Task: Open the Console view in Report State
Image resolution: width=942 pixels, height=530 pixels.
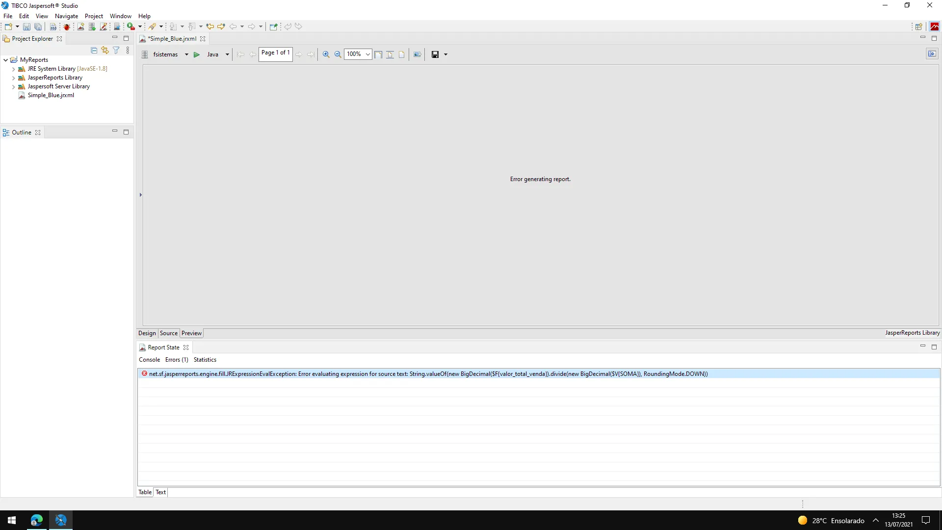Action: [x=149, y=360]
